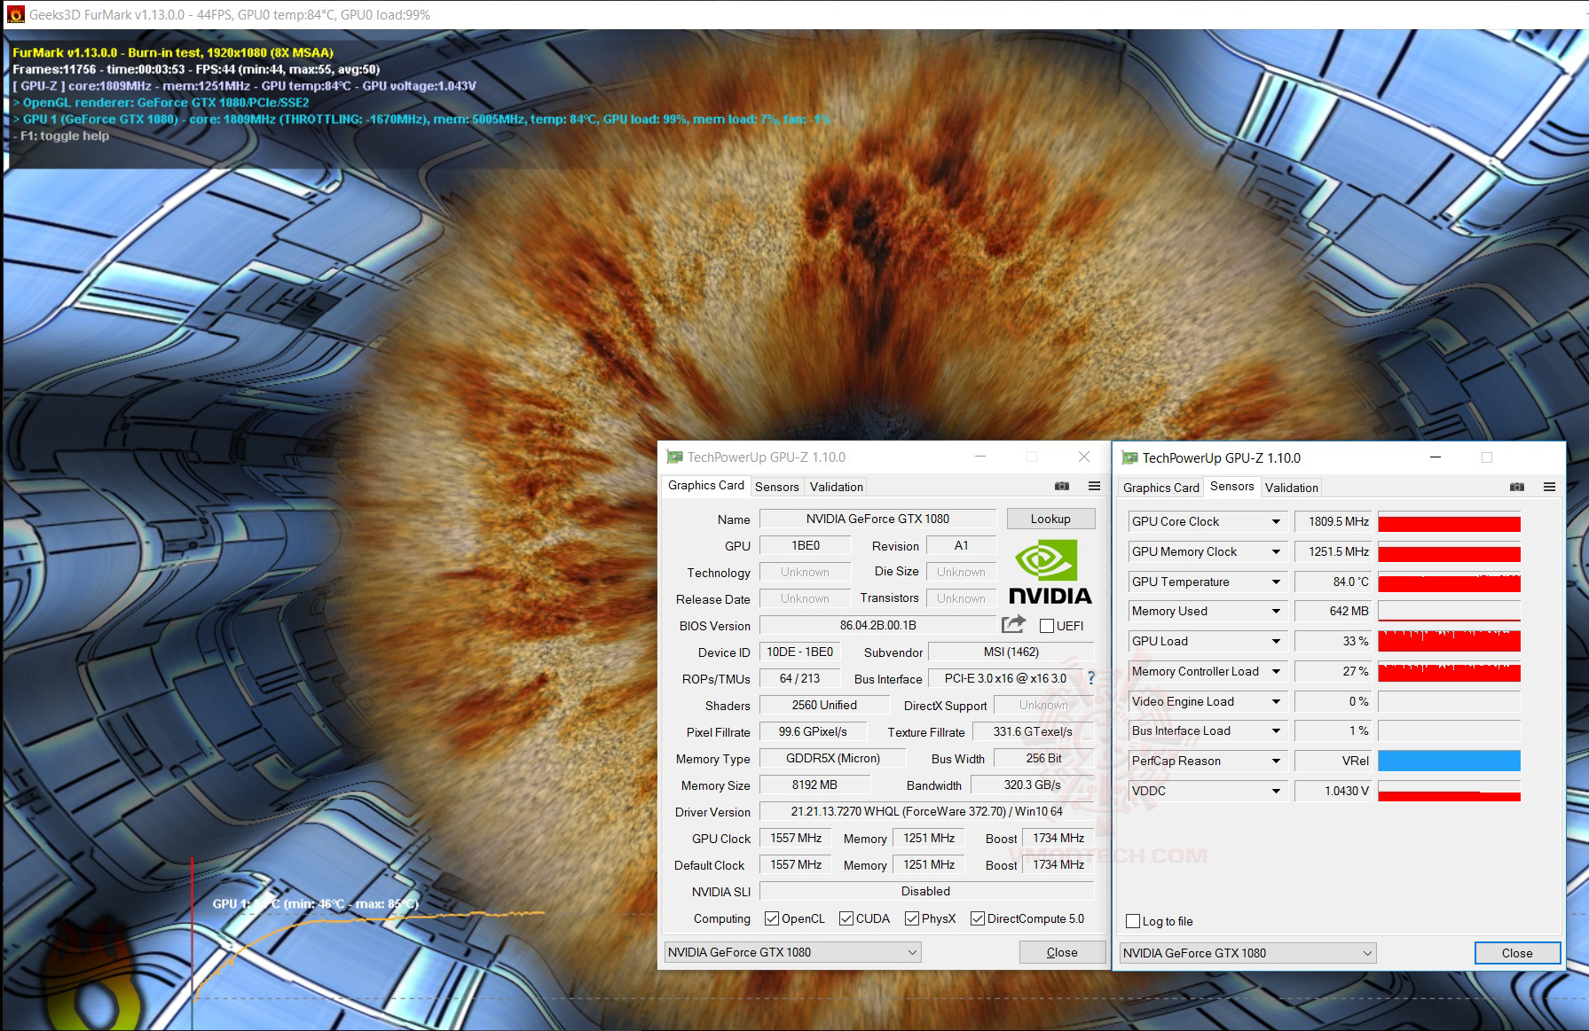Click the VDDC red graph
Image resolution: width=1589 pixels, height=1031 pixels.
[1449, 792]
